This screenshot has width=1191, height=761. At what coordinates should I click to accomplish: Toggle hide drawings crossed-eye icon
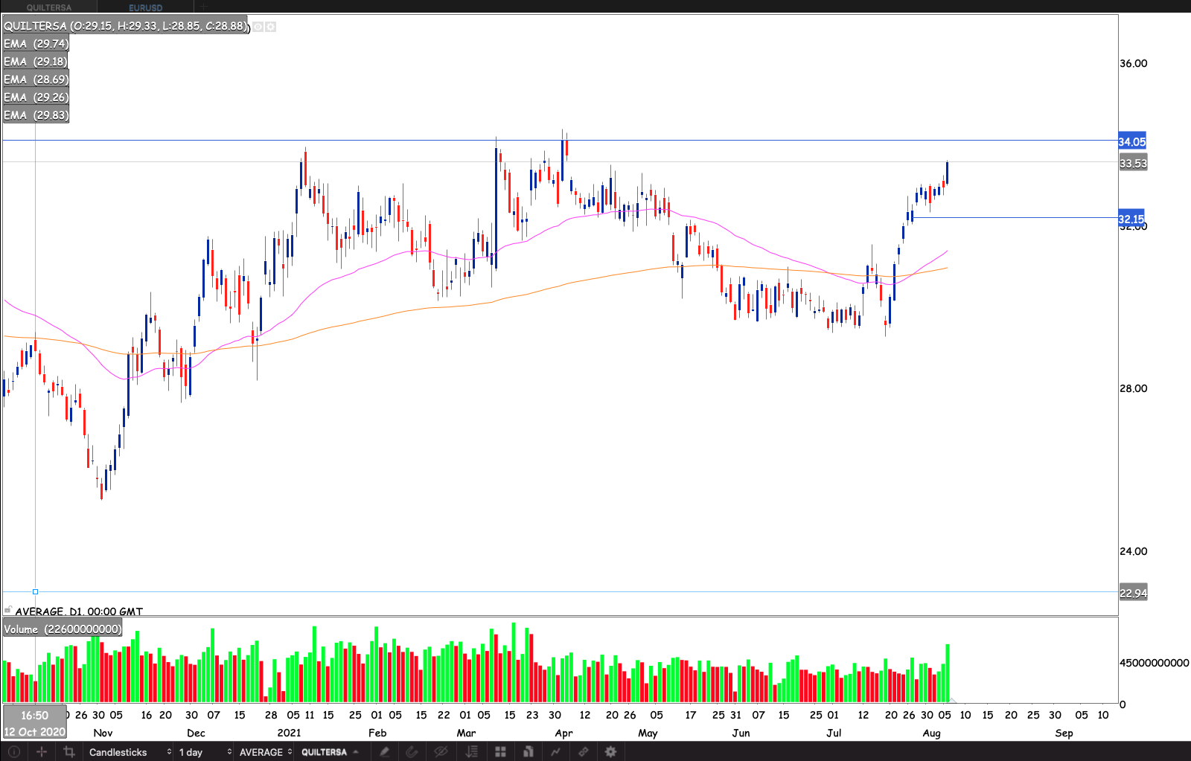(x=441, y=752)
